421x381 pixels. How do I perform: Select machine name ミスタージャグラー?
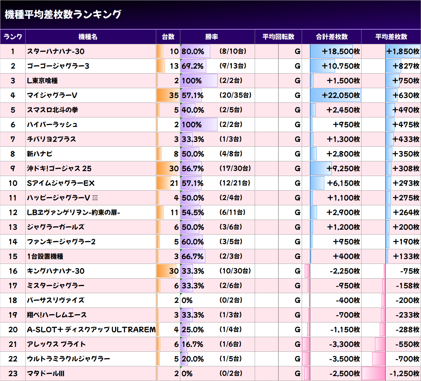click(56, 286)
